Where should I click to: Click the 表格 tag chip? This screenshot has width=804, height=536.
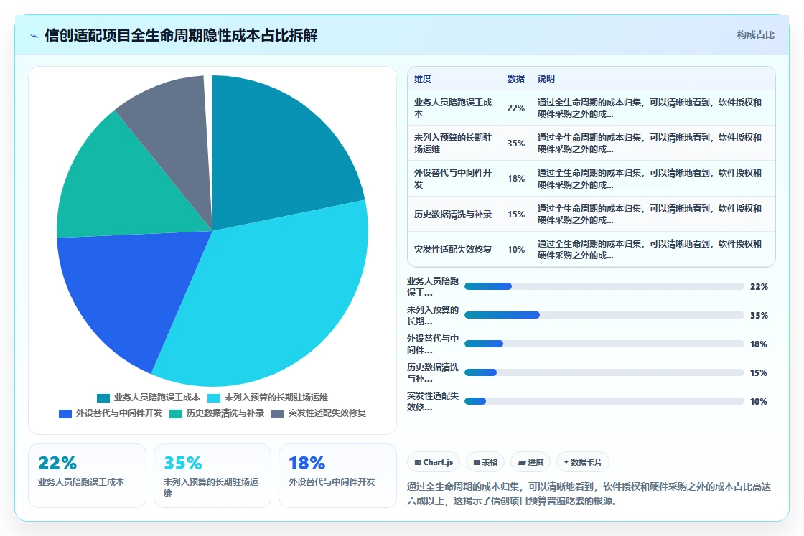click(x=485, y=462)
